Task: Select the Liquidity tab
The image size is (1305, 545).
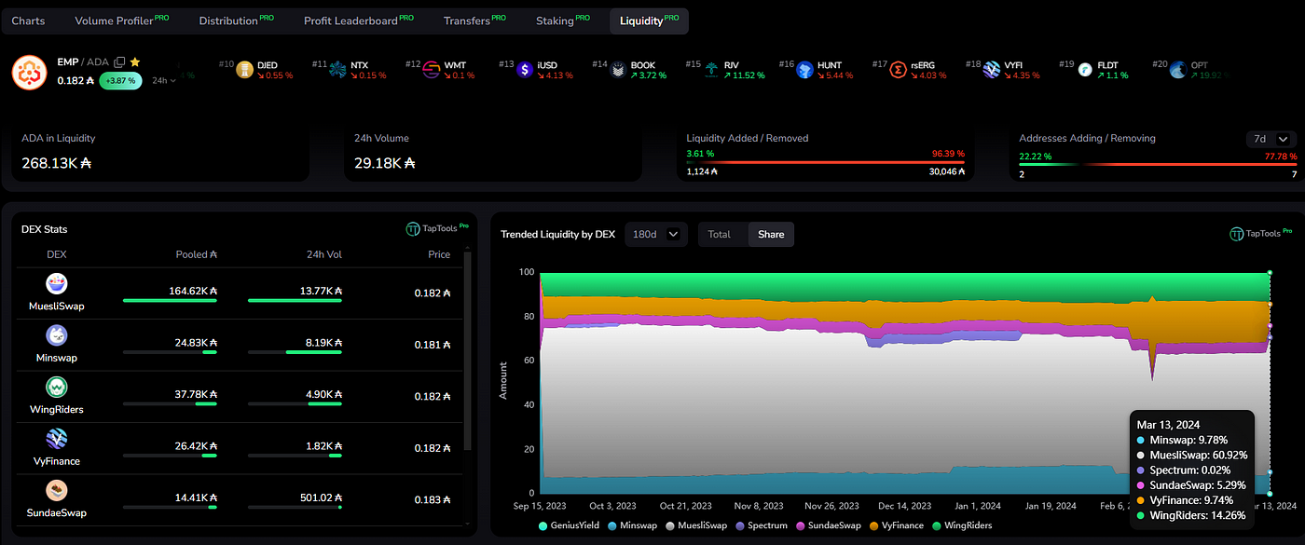Action: coord(649,20)
